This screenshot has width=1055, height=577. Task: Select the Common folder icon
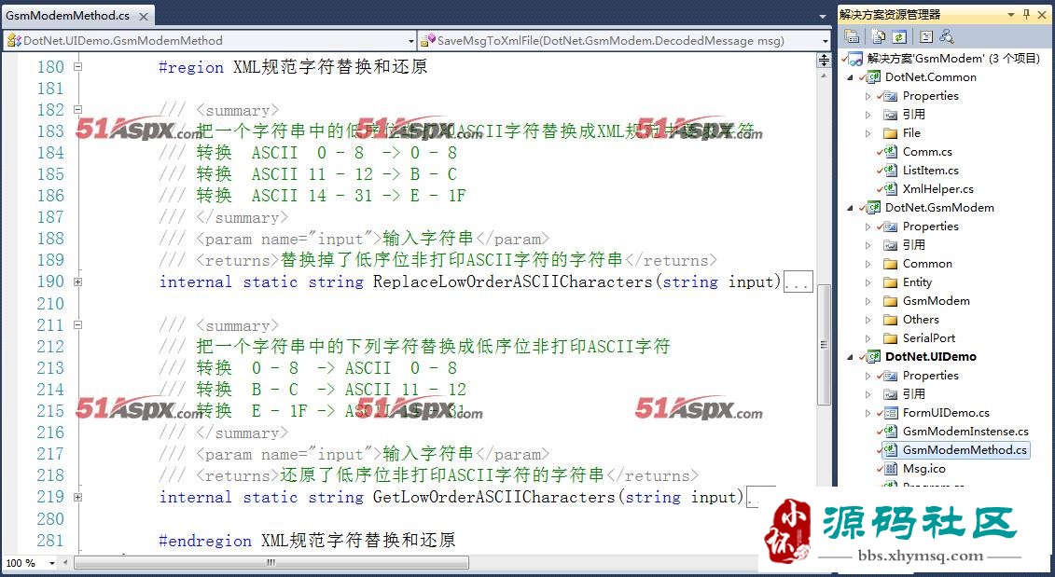click(x=890, y=264)
